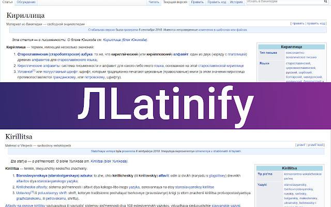331x207 pixels.
Task: Open the Текущая версия tab
Action: tap(175, 2)
